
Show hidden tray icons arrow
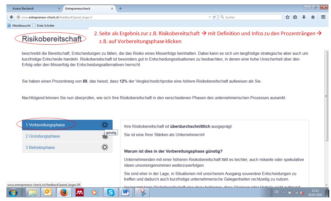284,192
